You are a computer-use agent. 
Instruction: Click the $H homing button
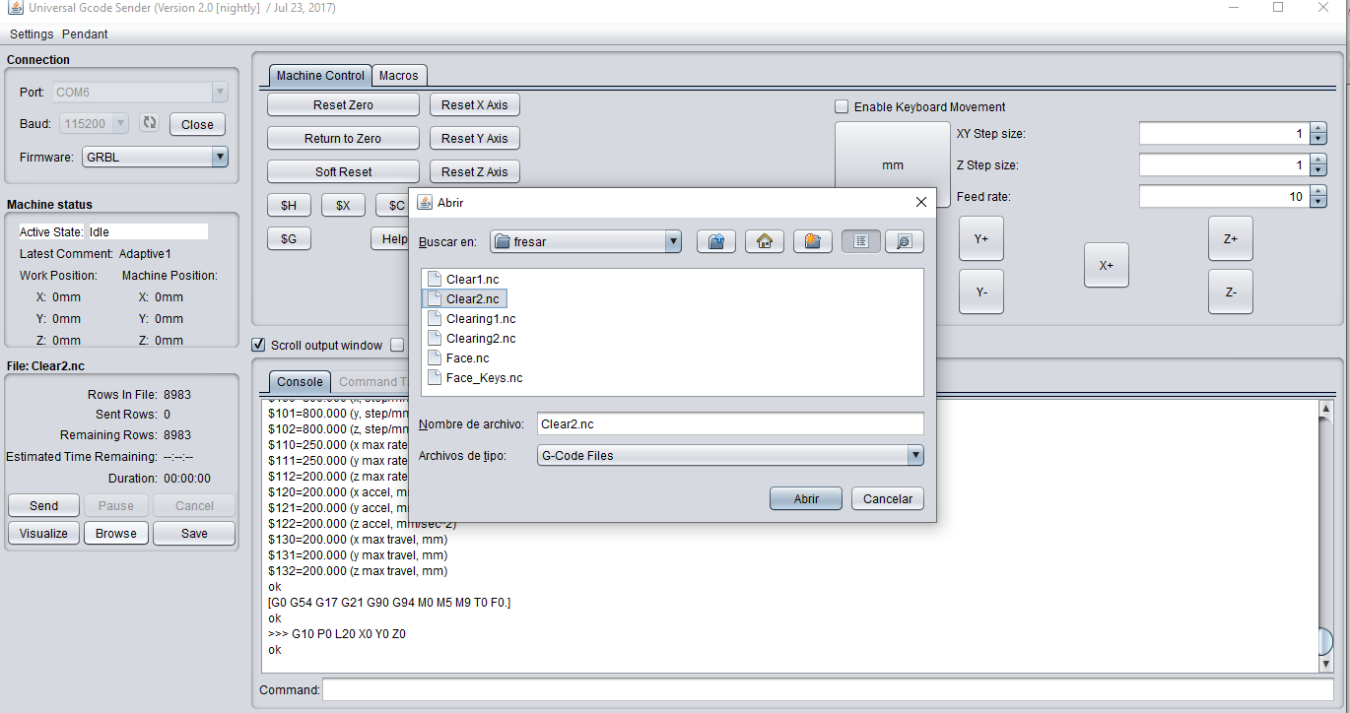pyautogui.click(x=289, y=205)
